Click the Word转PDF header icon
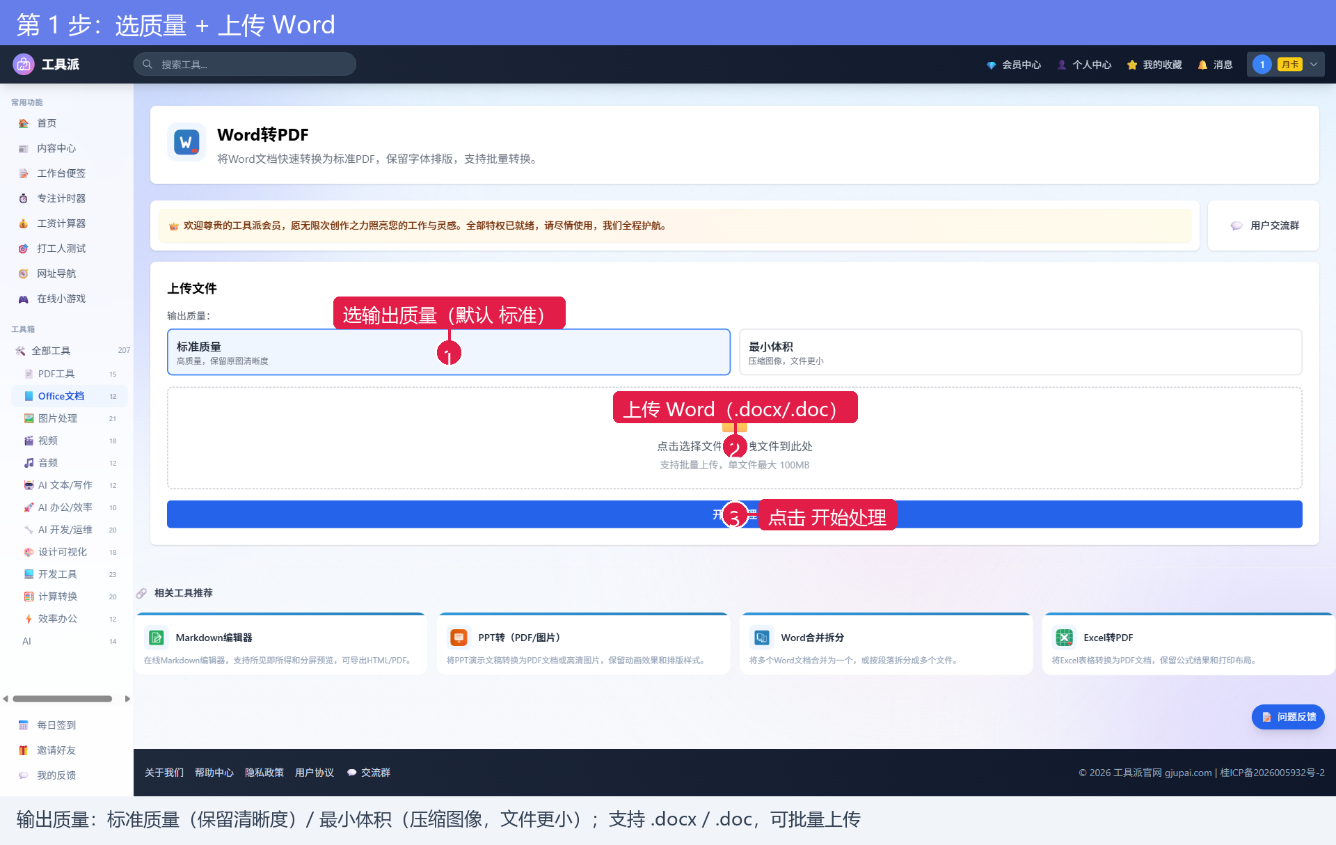Image resolution: width=1336 pixels, height=845 pixels. click(x=186, y=143)
